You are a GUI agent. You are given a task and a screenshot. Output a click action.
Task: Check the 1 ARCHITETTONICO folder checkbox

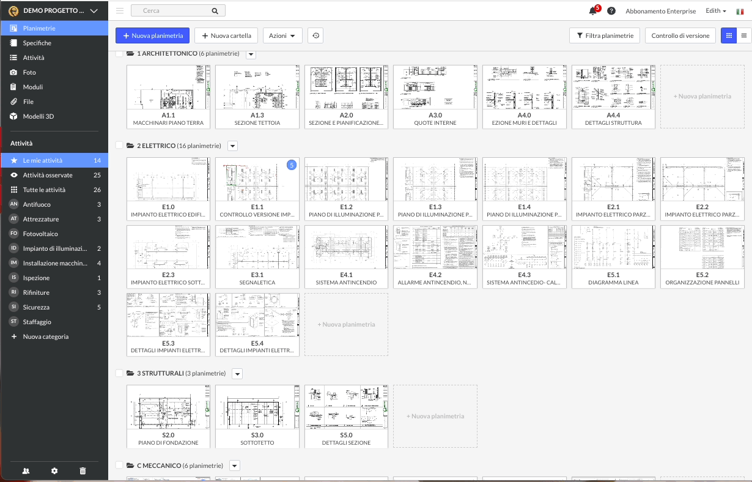click(x=119, y=54)
